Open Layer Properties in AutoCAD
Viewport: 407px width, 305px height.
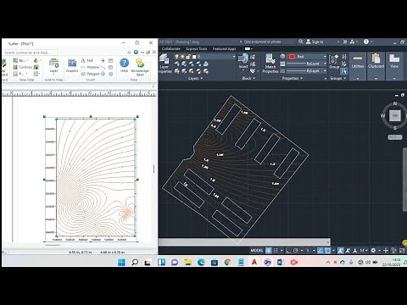[164, 64]
